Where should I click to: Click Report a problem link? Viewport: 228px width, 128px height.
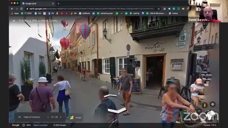[41, 125]
